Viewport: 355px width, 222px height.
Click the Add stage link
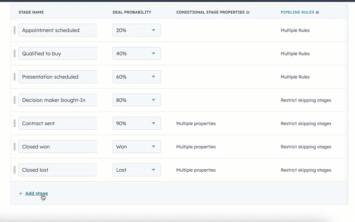[36, 193]
